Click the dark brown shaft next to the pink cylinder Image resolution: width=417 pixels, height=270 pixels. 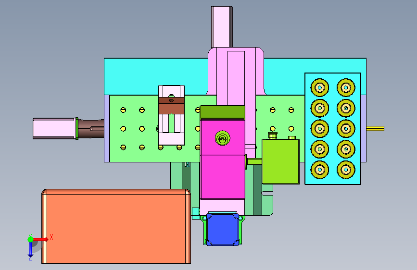tap(91, 129)
